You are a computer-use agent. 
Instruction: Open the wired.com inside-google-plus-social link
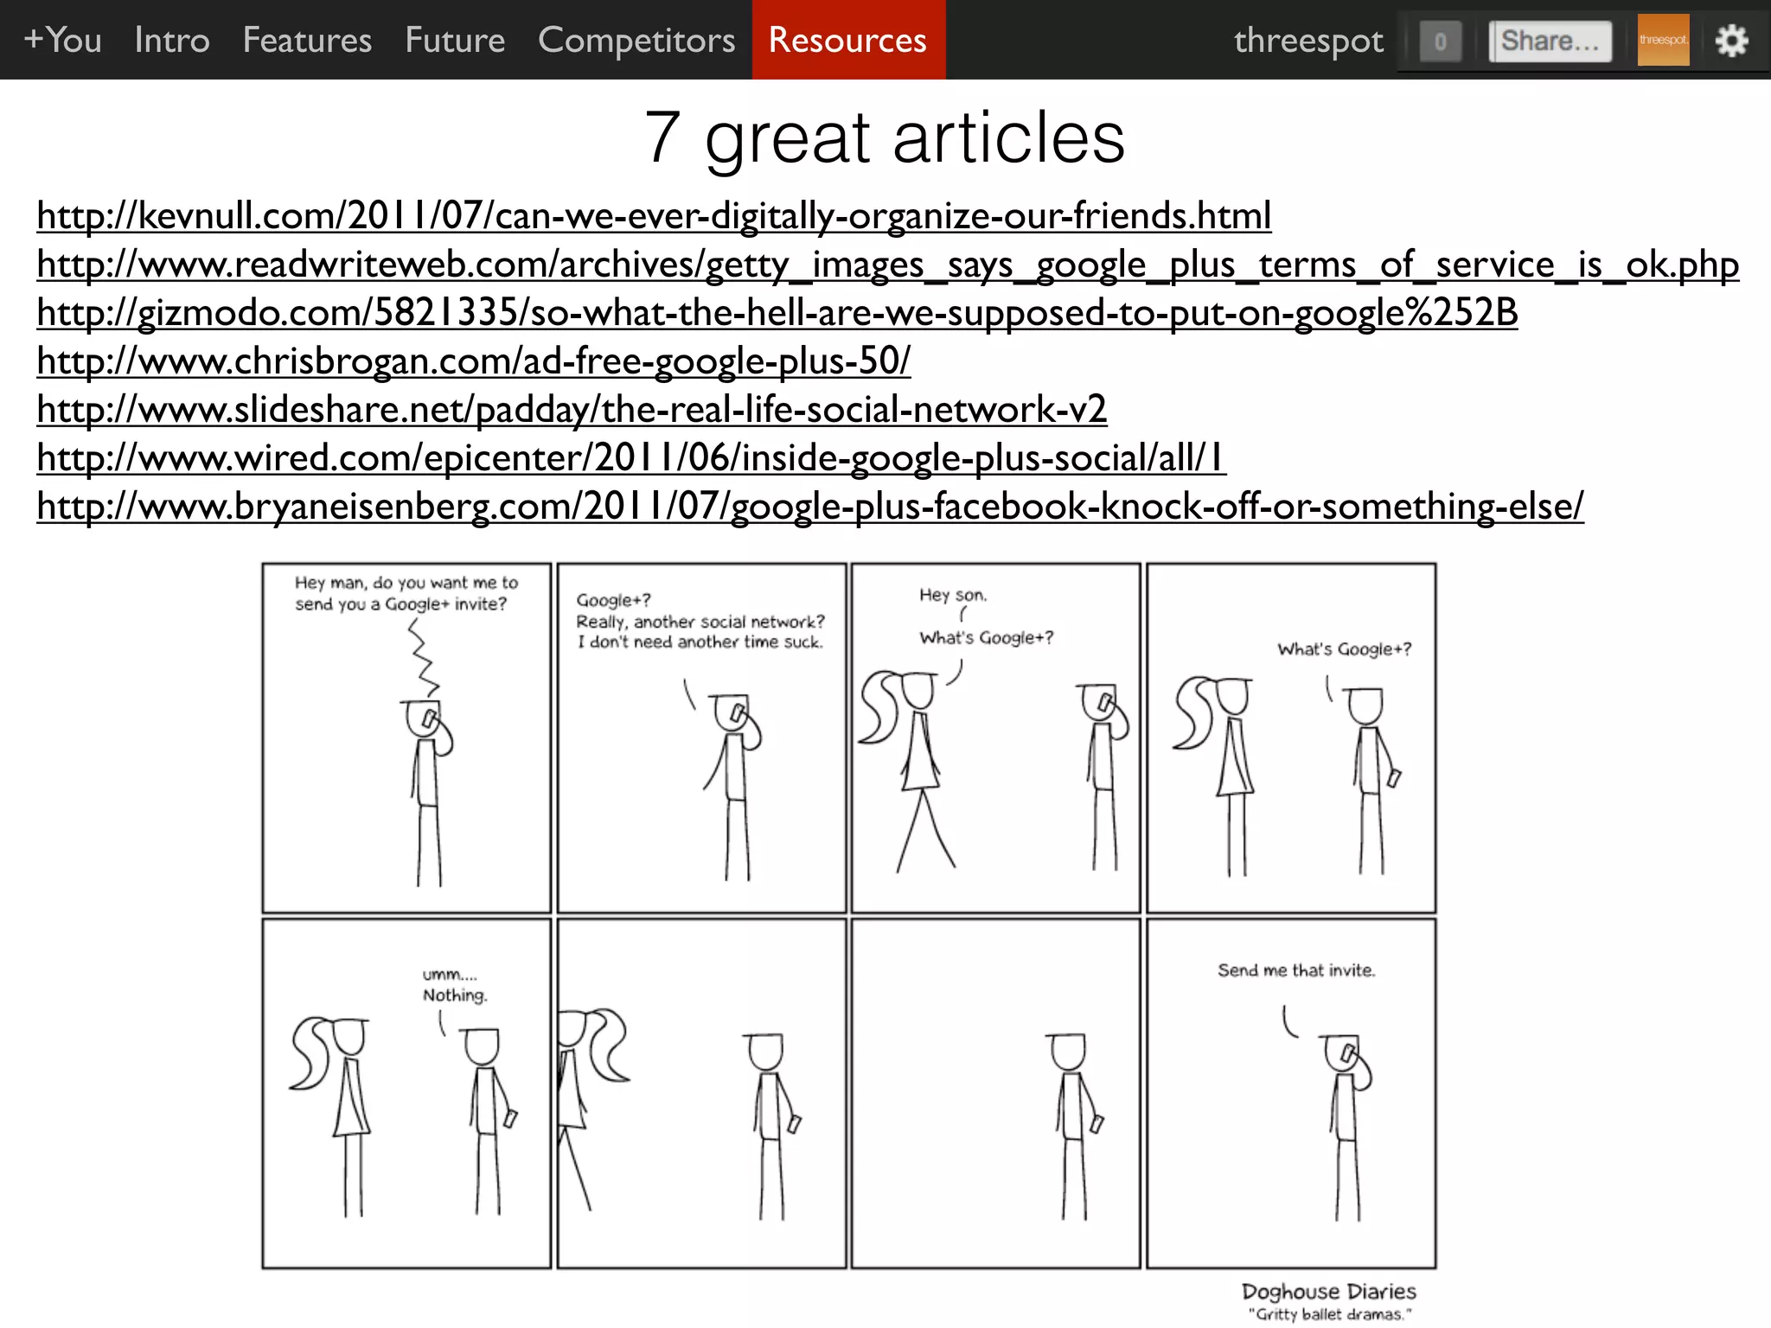(x=631, y=457)
